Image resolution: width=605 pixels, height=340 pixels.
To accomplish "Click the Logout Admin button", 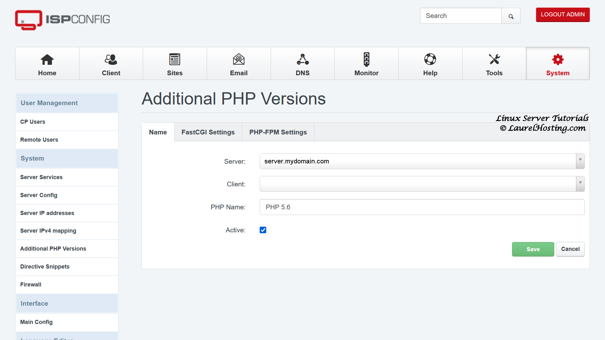I will point(563,15).
